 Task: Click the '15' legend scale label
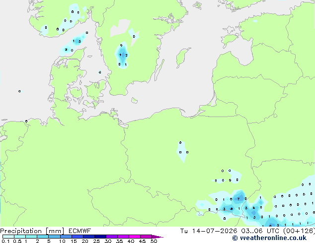pyautogui.click(x=74, y=241)
